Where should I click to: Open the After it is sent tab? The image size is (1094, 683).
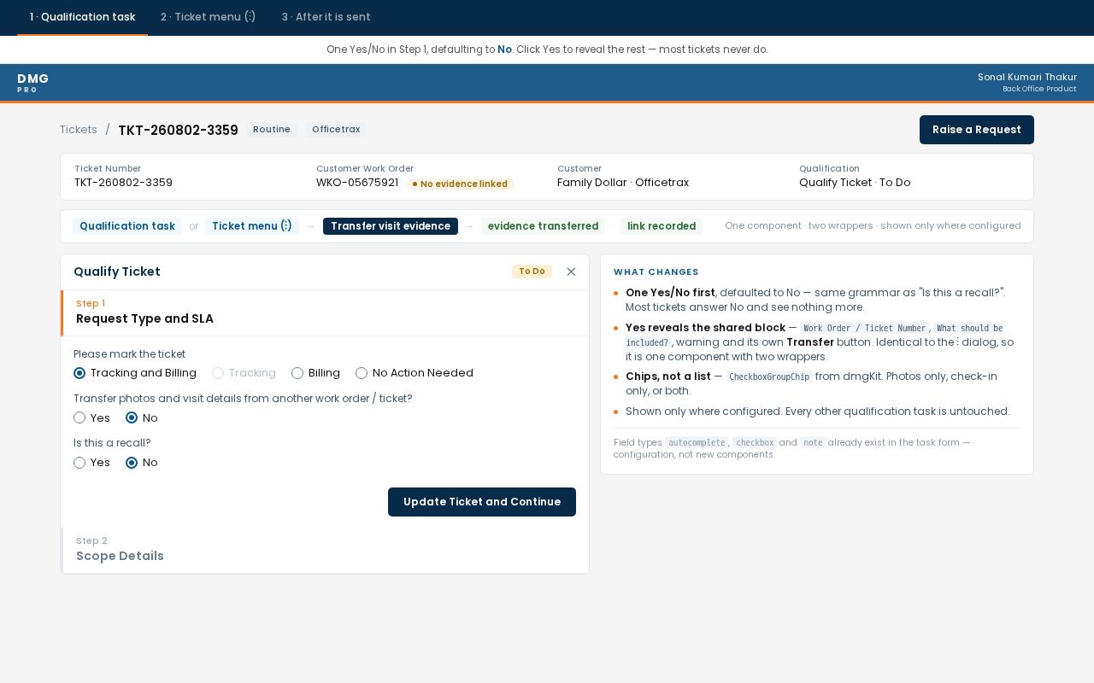[326, 17]
